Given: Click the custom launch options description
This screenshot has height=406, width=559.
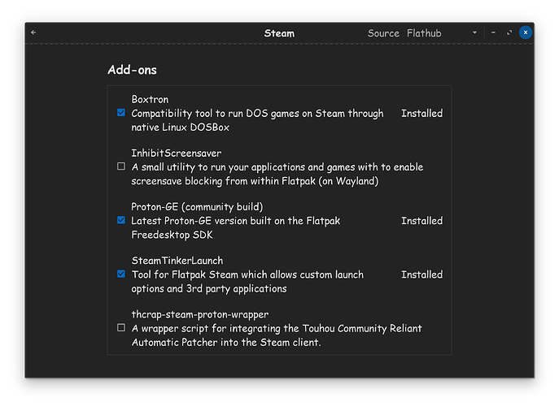Looking at the screenshot, I should coord(247,282).
